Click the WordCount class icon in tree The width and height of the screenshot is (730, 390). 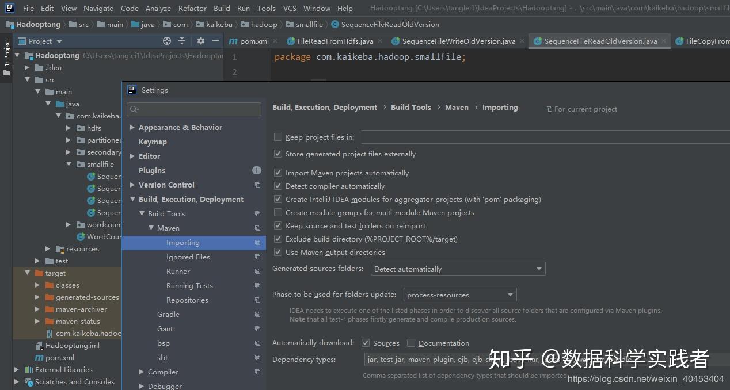click(x=81, y=237)
